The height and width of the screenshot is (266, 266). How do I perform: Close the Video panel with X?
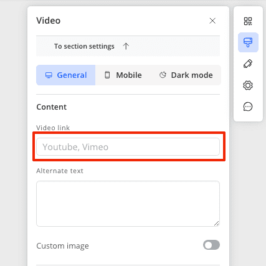(x=212, y=21)
